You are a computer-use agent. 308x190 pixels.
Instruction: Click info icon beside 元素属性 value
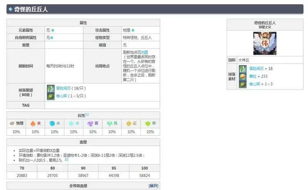point(53,30)
